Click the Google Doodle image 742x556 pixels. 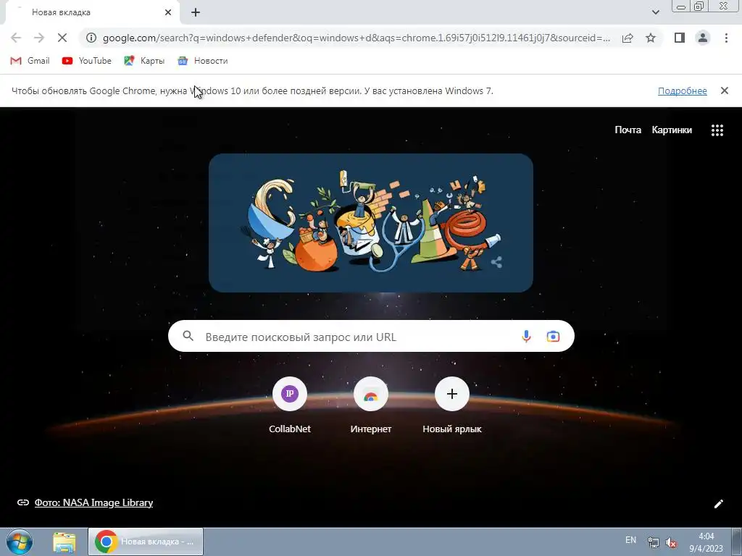pyautogui.click(x=370, y=223)
